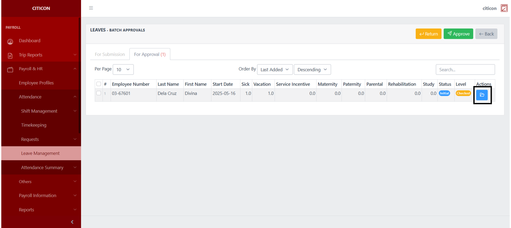
Task: Click the hamburger menu icon
Action: click(91, 8)
